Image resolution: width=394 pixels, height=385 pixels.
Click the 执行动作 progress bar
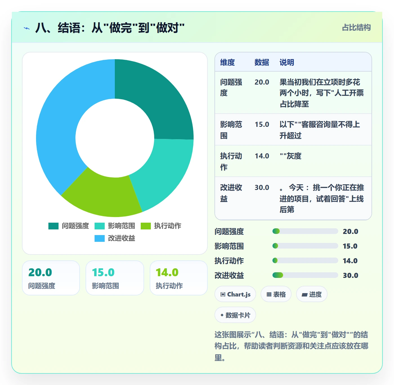click(305, 261)
